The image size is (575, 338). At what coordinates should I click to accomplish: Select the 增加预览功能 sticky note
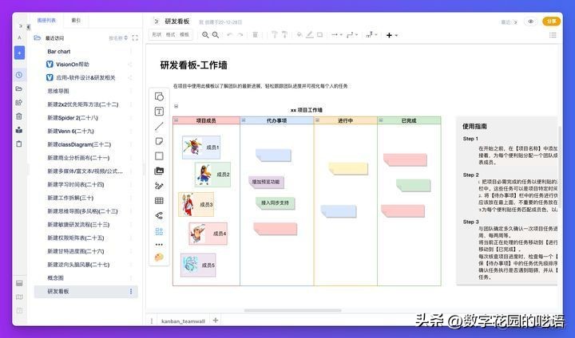pyautogui.click(x=266, y=182)
